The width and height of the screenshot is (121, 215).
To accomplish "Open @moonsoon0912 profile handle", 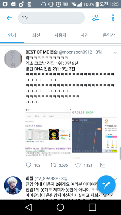I will (75, 52).
